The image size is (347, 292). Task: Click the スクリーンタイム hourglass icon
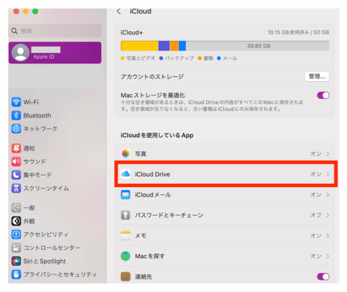(x=16, y=188)
